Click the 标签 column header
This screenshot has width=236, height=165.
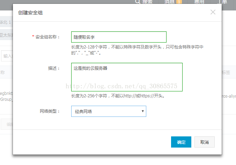226,73
